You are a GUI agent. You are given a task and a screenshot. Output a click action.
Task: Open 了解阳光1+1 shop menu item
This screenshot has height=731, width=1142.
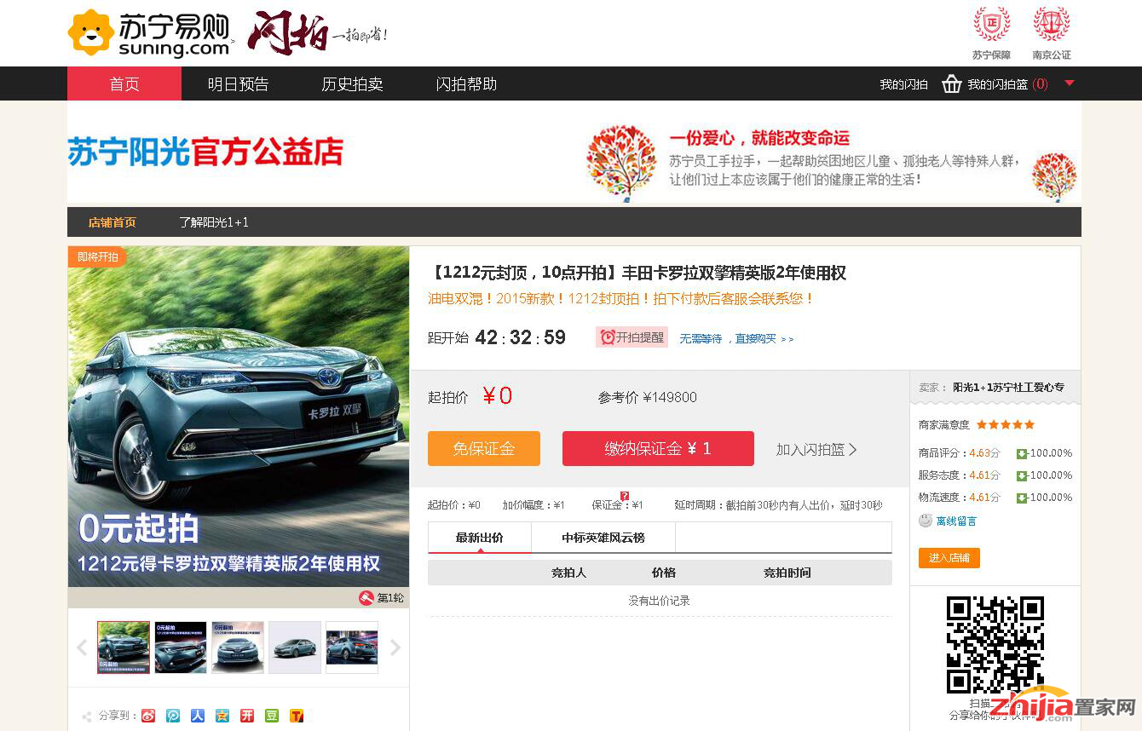[x=213, y=222]
